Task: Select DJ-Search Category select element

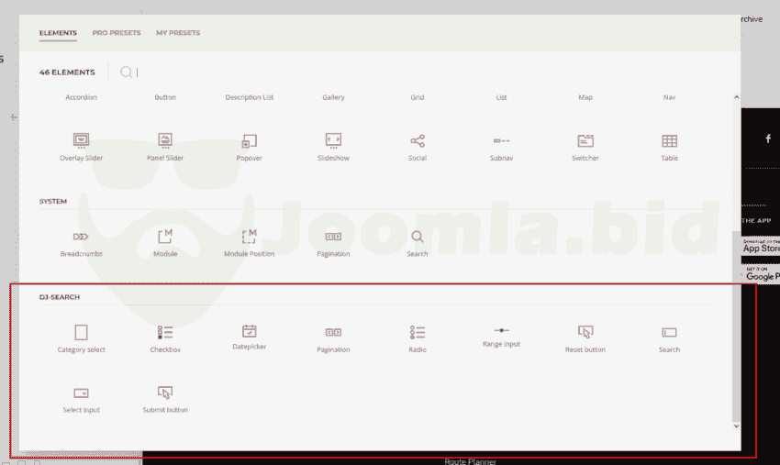Action: (x=81, y=334)
